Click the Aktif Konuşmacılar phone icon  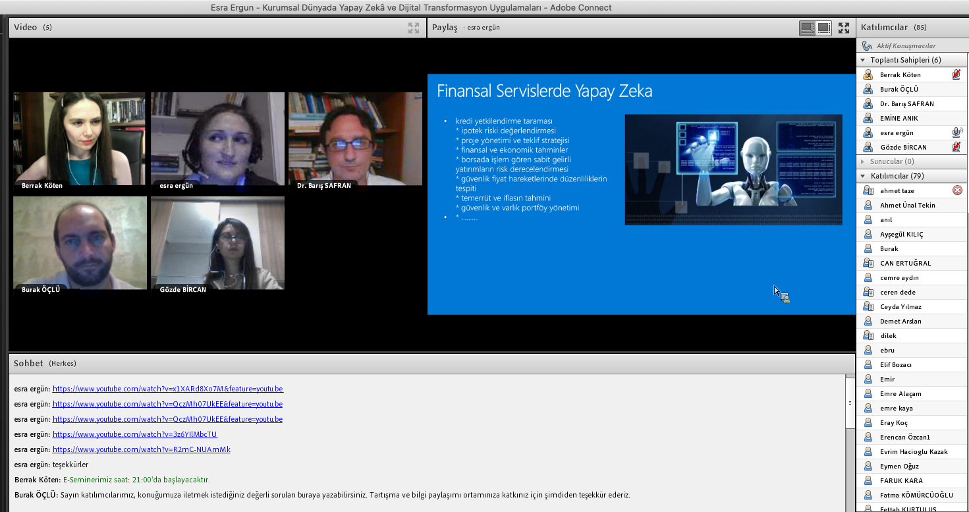[867, 45]
